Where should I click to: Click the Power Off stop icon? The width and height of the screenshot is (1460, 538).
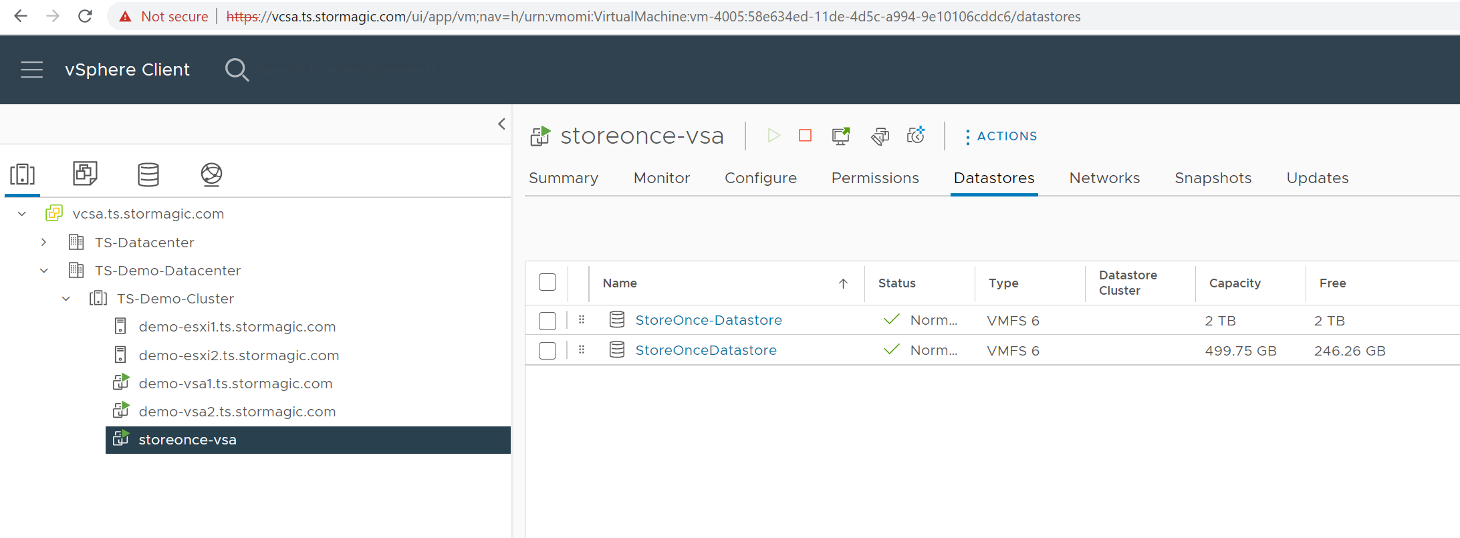(x=805, y=136)
